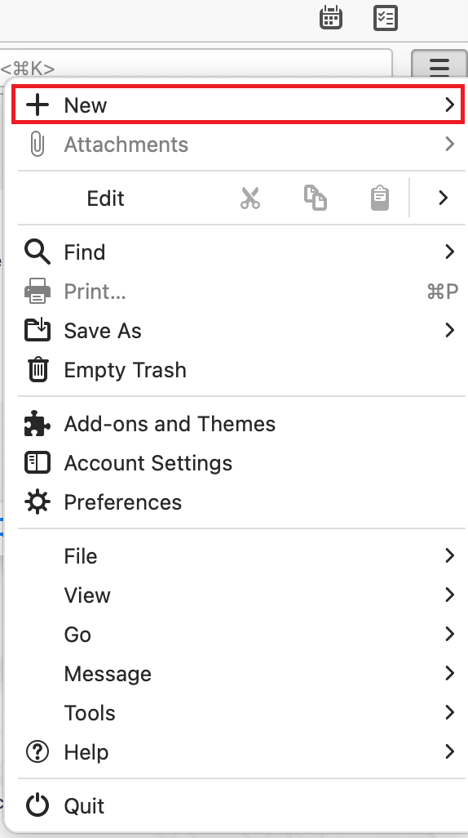Screen dimensions: 468x838
Task: Open the Find submenu
Action: [x=238, y=252]
